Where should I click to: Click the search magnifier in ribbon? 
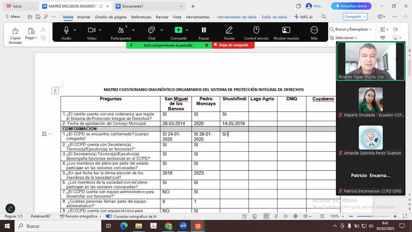point(324,17)
